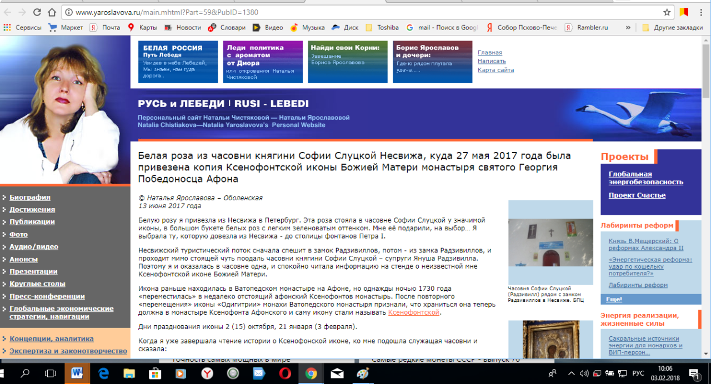Viewport: 711px width, 384px height.
Task: Follow the Главная link
Action: [490, 53]
